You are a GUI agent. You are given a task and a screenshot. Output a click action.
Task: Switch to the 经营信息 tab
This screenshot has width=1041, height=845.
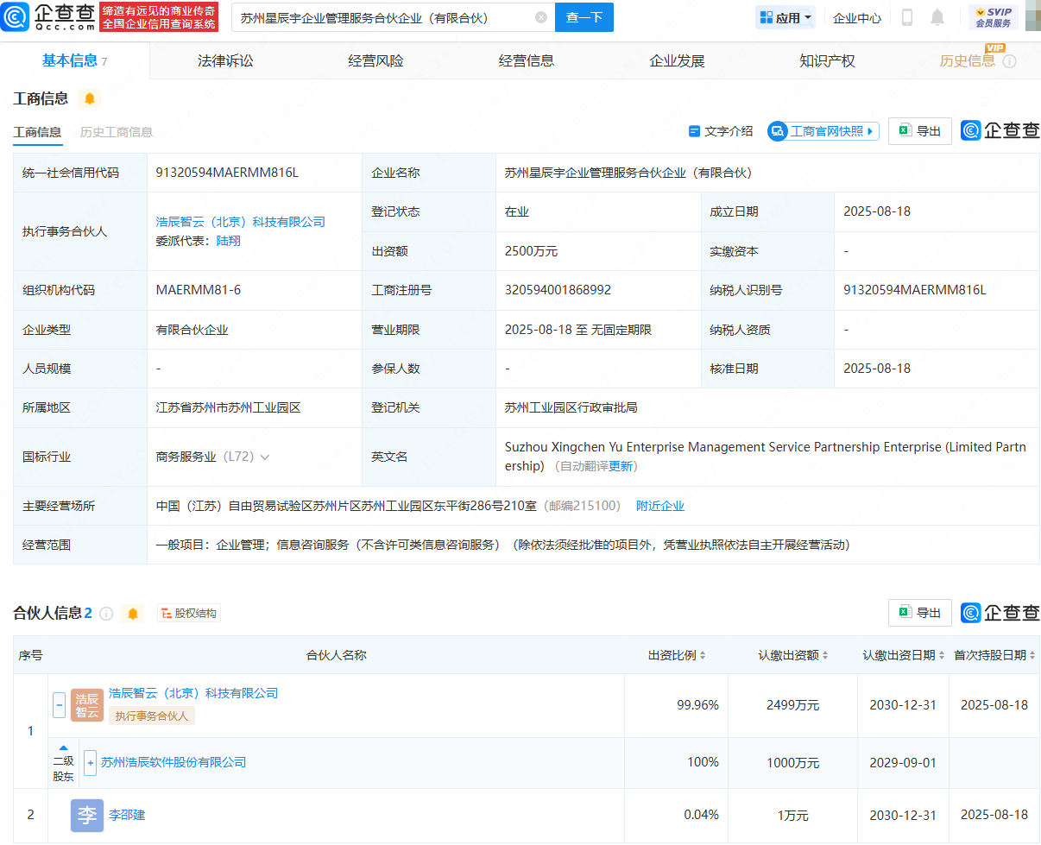(x=527, y=60)
